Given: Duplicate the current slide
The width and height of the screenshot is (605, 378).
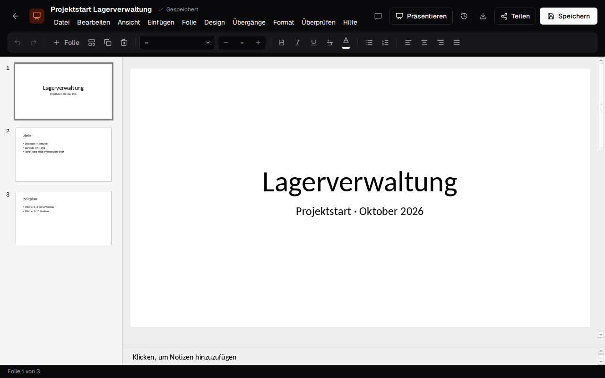Looking at the screenshot, I should click(x=108, y=43).
